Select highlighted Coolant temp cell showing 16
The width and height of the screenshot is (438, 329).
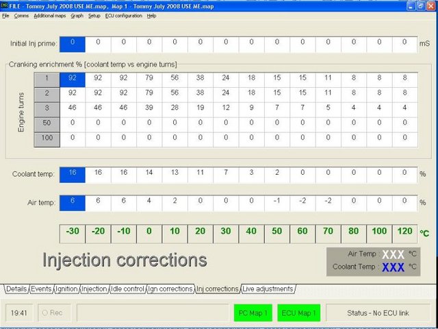coord(73,173)
